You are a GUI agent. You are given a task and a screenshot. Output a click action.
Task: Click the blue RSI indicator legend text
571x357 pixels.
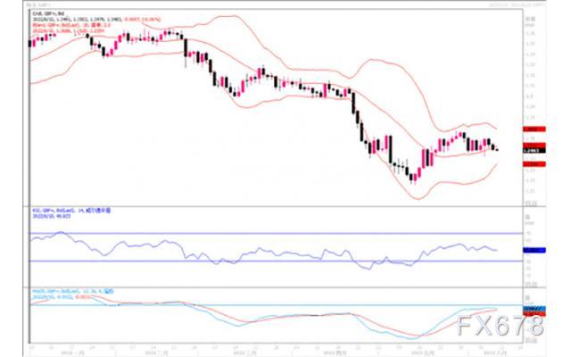coord(71,211)
